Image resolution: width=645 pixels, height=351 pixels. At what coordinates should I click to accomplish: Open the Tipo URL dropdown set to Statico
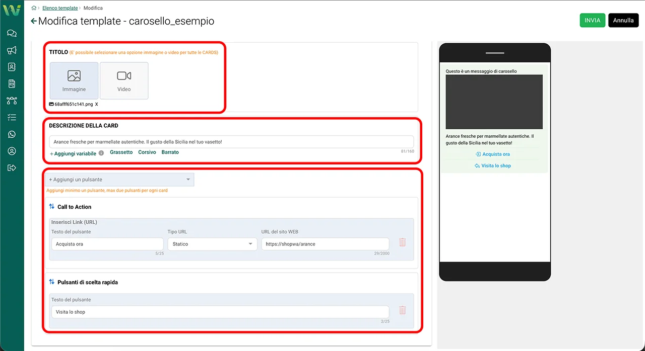212,244
